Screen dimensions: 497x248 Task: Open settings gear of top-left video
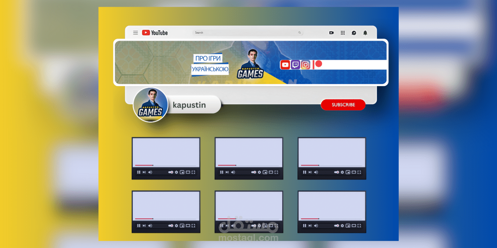(x=176, y=172)
